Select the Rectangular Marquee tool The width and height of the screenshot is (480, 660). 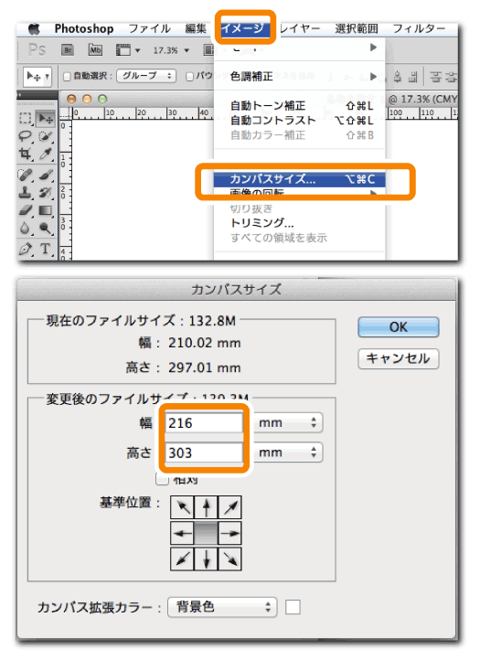coord(26,119)
